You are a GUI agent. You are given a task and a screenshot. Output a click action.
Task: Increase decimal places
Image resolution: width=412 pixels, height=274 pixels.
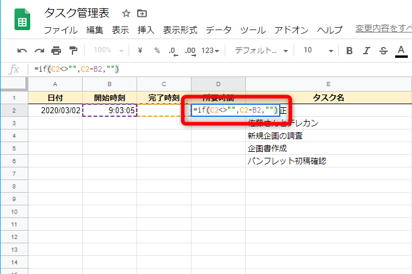pos(190,51)
